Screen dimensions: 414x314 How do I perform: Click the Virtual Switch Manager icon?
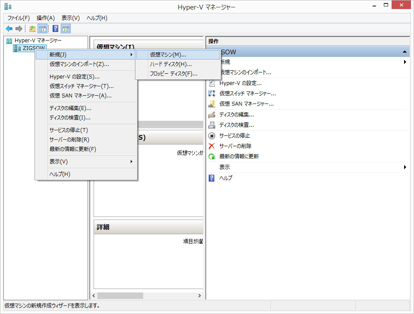pos(212,94)
